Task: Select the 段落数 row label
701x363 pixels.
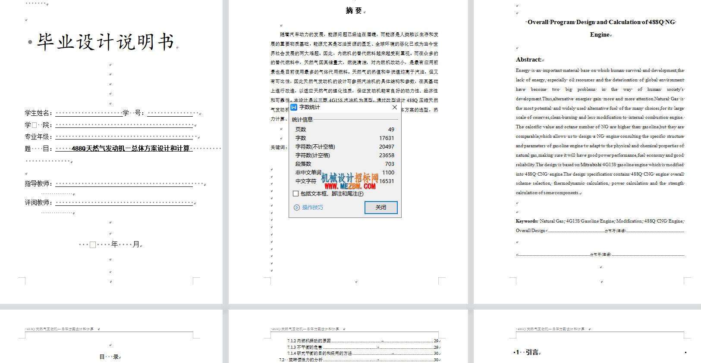Action: tap(303, 164)
